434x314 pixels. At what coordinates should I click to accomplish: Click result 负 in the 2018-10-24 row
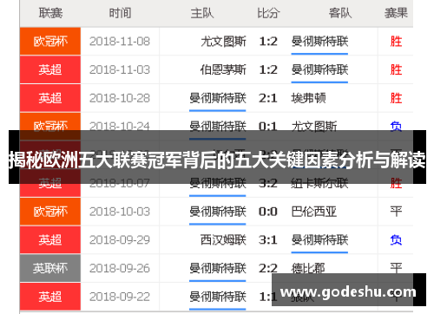(x=396, y=127)
